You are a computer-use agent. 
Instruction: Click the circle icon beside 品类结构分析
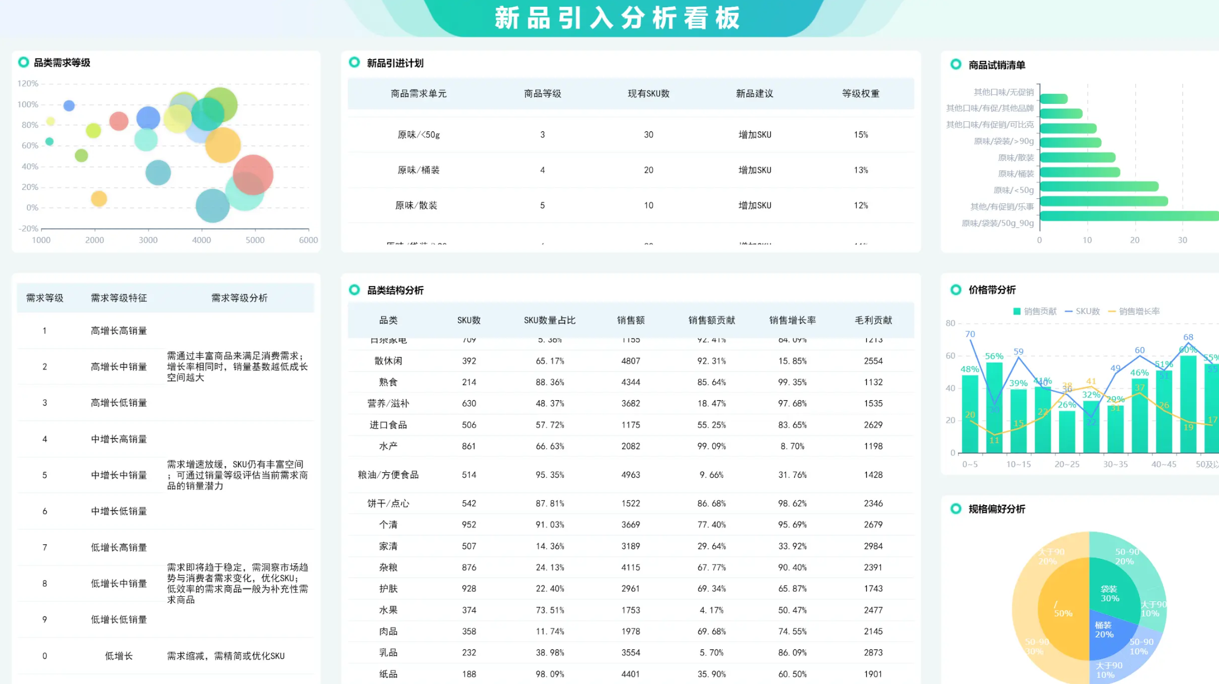(354, 289)
